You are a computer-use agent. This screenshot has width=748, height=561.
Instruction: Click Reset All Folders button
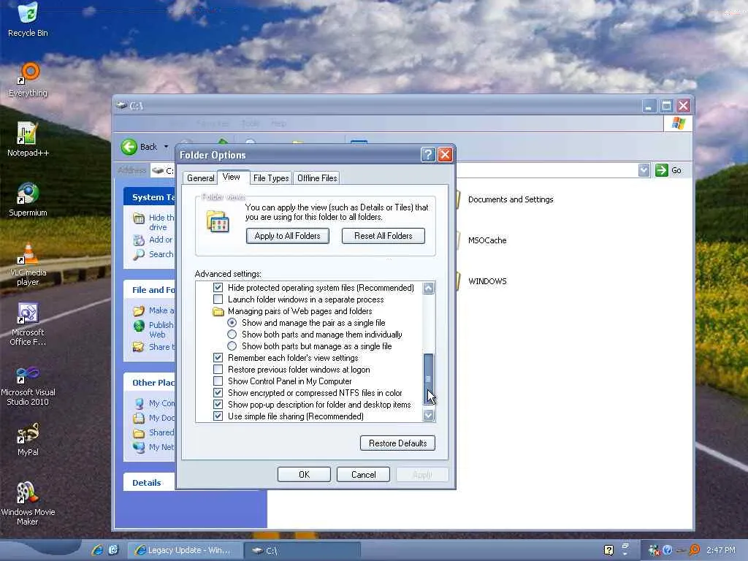[x=383, y=236]
